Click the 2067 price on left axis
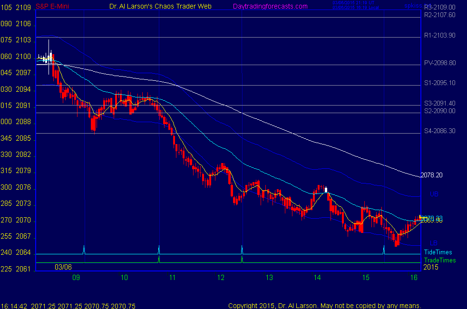The height and width of the screenshot is (309, 467). pos(23,236)
